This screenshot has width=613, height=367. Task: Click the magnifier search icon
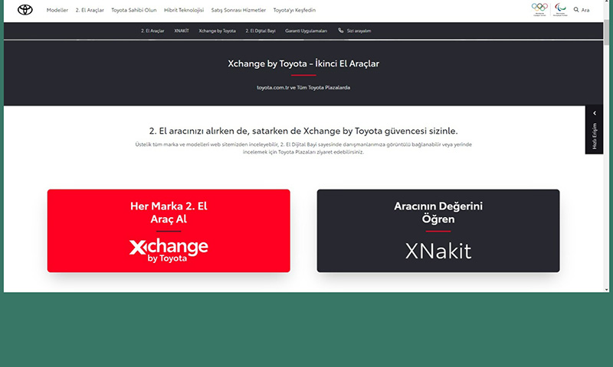(x=576, y=10)
